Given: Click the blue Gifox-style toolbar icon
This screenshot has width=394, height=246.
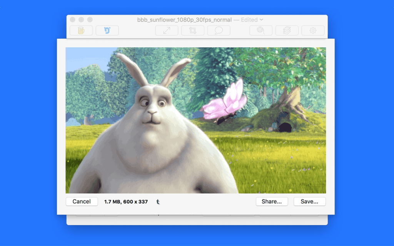Looking at the screenshot, I should pos(107,30).
